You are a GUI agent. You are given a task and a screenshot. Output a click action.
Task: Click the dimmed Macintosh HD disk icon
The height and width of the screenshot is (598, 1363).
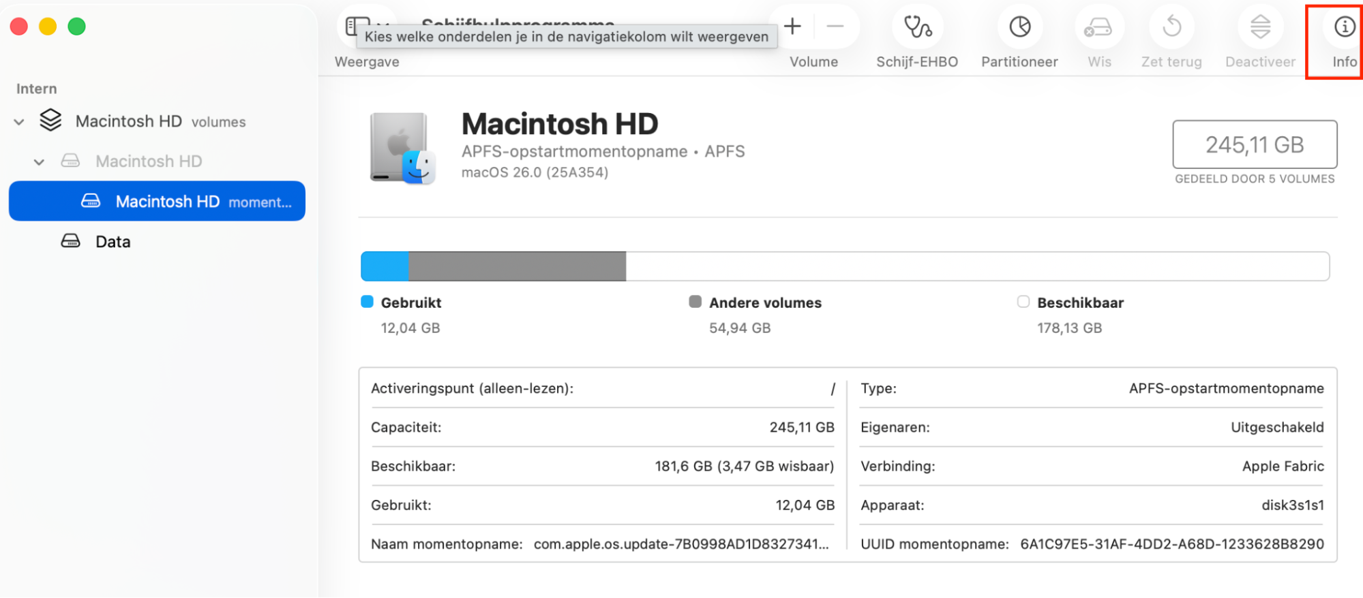pos(70,161)
